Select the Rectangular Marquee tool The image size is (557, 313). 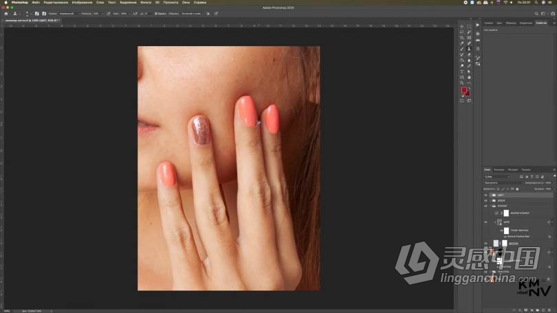(x=469, y=26)
